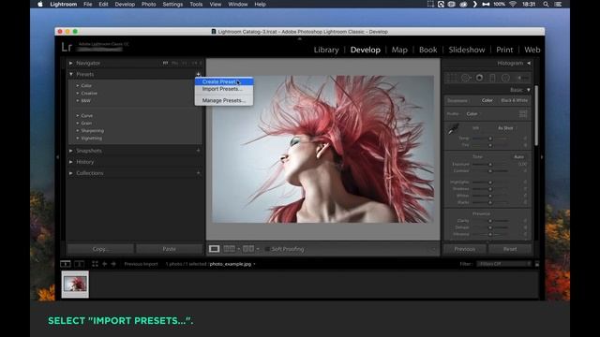Click the Exposure slider handle
Viewport: 600px width, 337px height.
click(490, 165)
